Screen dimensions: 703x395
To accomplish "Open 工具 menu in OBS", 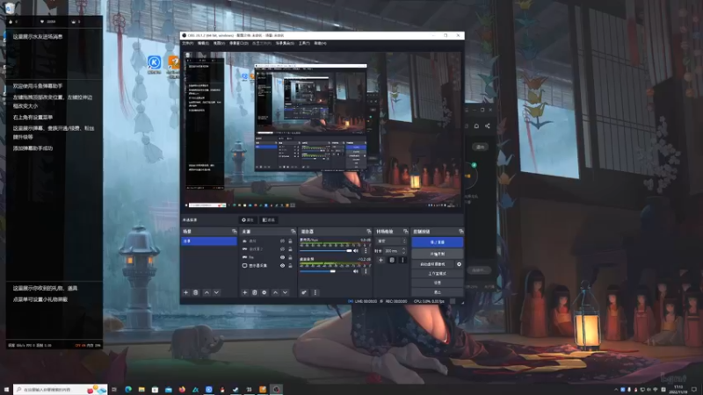I will tap(304, 43).
